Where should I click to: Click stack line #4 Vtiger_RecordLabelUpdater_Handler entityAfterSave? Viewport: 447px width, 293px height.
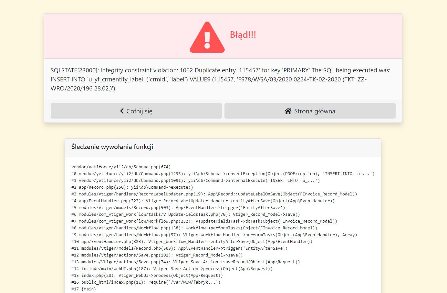(203, 201)
